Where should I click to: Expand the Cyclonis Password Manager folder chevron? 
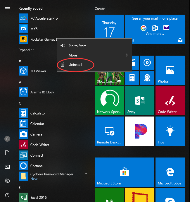pos(86,174)
